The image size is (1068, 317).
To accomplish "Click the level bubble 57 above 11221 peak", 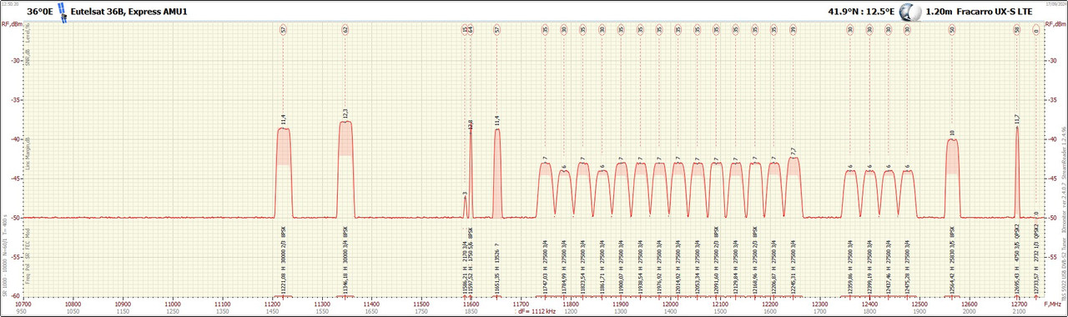I will [x=284, y=29].
